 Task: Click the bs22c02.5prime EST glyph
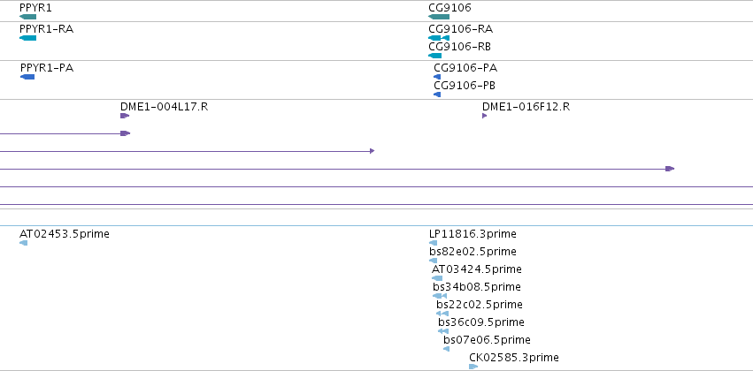click(442, 314)
